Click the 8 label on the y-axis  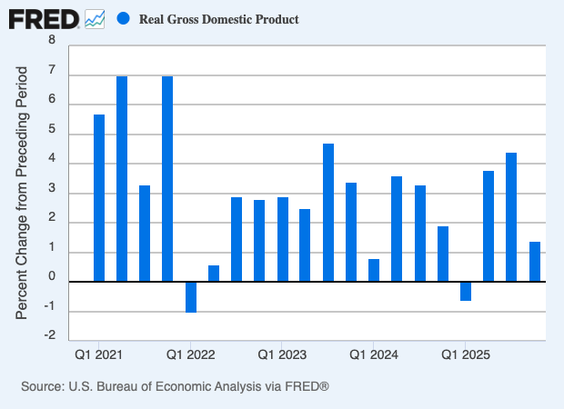tap(52, 43)
